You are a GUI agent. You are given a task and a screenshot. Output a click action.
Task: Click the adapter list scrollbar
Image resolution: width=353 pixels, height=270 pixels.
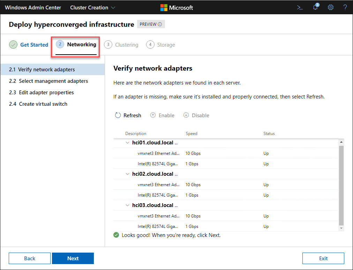pyautogui.click(x=341, y=184)
